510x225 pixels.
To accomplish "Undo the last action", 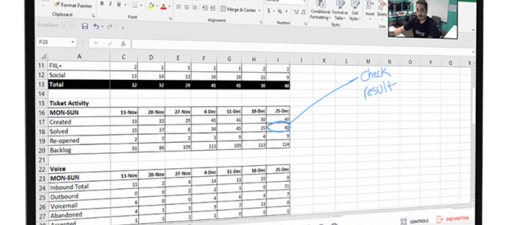I will [x=96, y=26].
